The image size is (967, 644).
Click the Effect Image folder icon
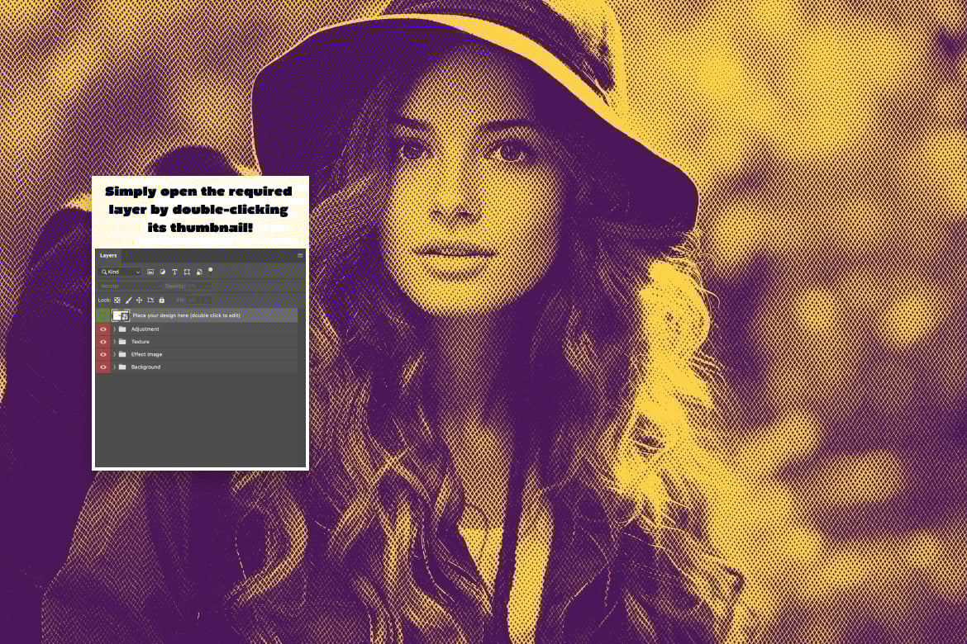(x=122, y=354)
